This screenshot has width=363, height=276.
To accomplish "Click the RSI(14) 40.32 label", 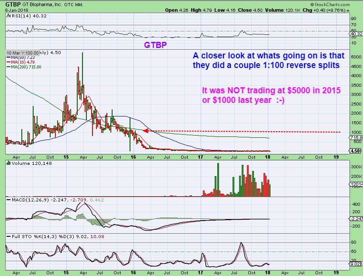I will [29, 16].
